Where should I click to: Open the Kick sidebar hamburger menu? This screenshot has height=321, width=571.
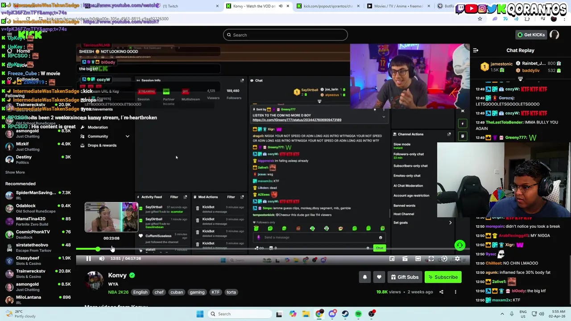(x=9, y=35)
